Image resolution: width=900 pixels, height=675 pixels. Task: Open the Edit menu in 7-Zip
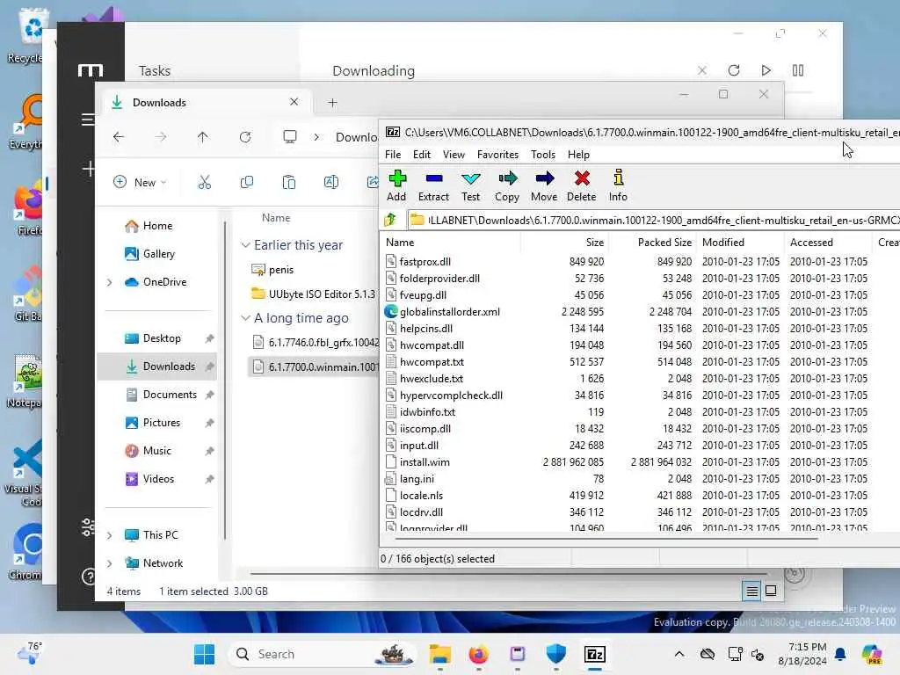(x=421, y=155)
